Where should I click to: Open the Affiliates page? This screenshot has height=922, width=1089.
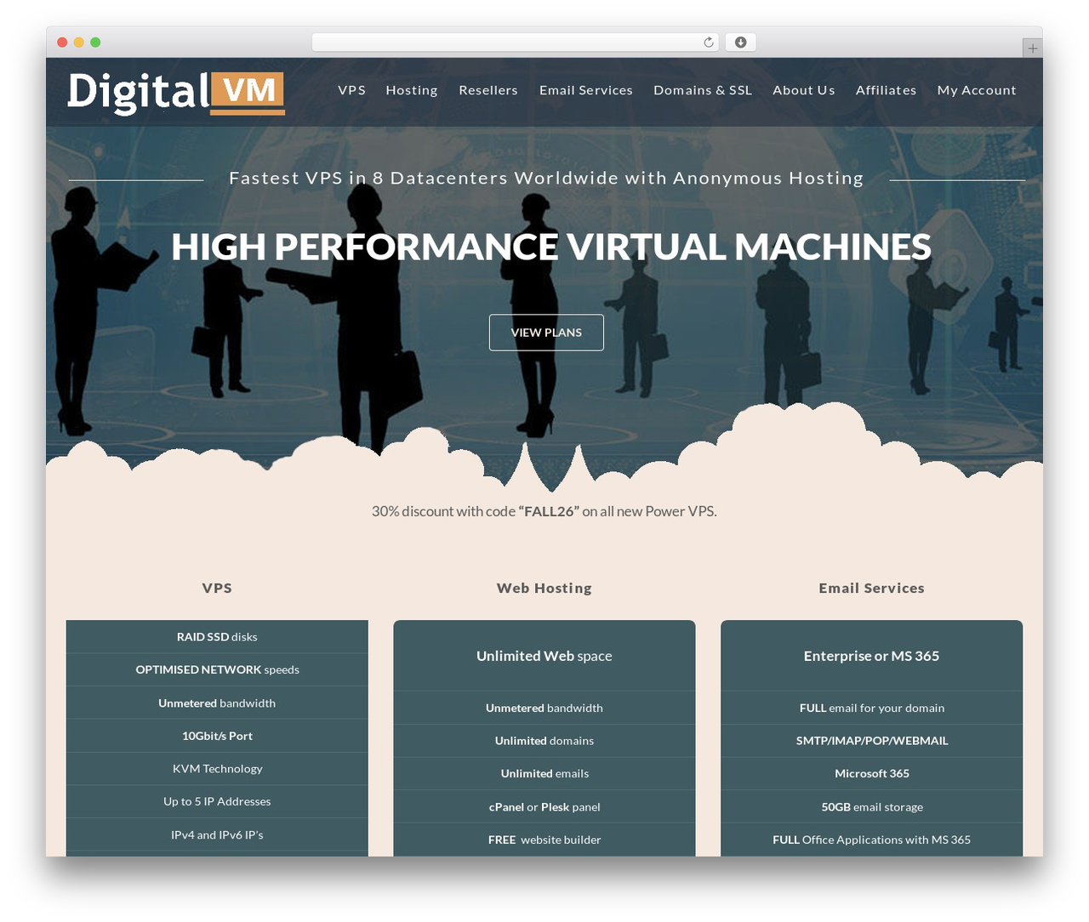point(887,90)
